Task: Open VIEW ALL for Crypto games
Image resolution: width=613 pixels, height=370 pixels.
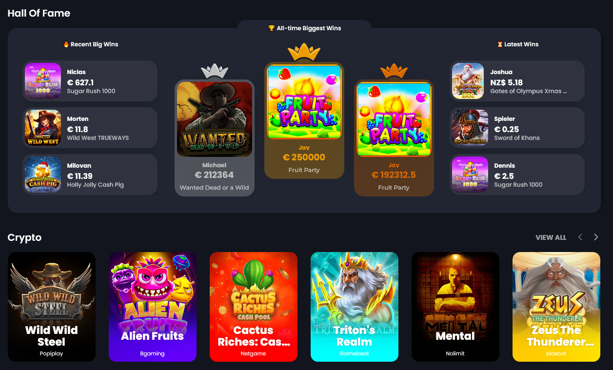Action: click(x=551, y=237)
